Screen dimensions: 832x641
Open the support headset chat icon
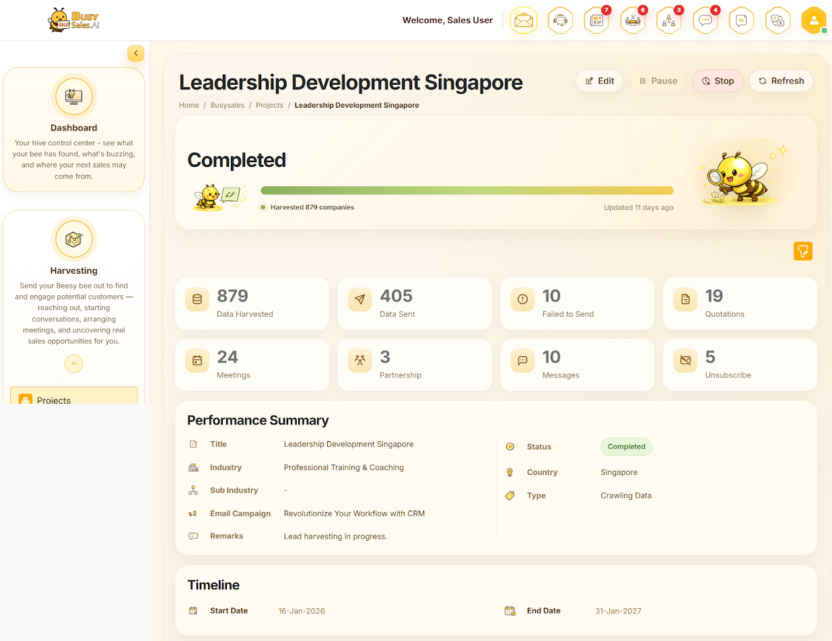(560, 20)
